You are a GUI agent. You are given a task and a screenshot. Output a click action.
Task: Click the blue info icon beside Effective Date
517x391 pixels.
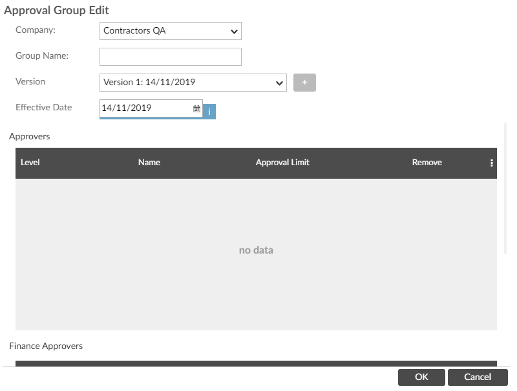209,112
